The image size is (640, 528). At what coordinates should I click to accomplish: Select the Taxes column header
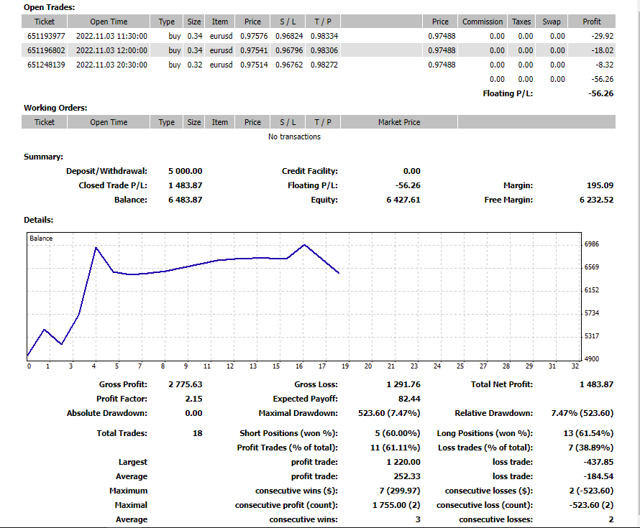(x=521, y=22)
